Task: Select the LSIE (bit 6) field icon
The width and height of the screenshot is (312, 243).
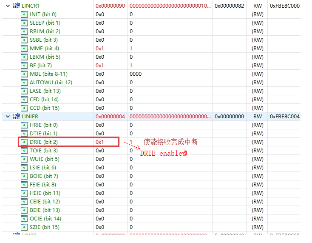Action: pyautogui.click(x=24, y=168)
